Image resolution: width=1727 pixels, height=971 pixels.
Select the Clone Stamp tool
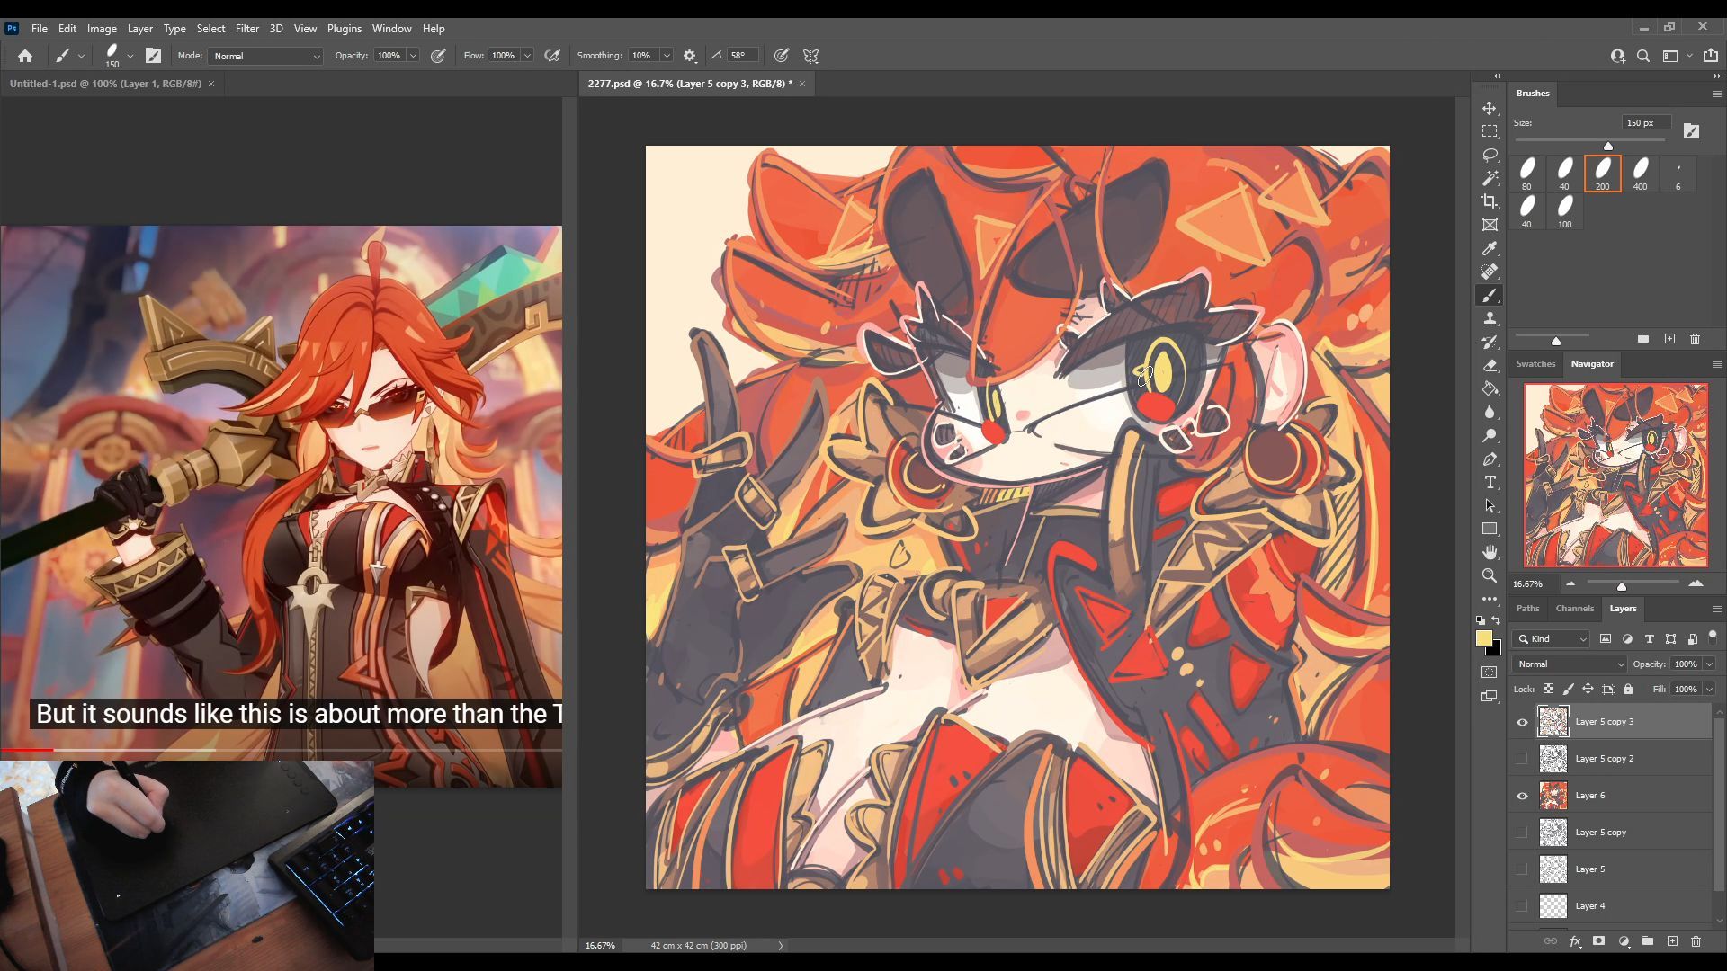click(1490, 318)
